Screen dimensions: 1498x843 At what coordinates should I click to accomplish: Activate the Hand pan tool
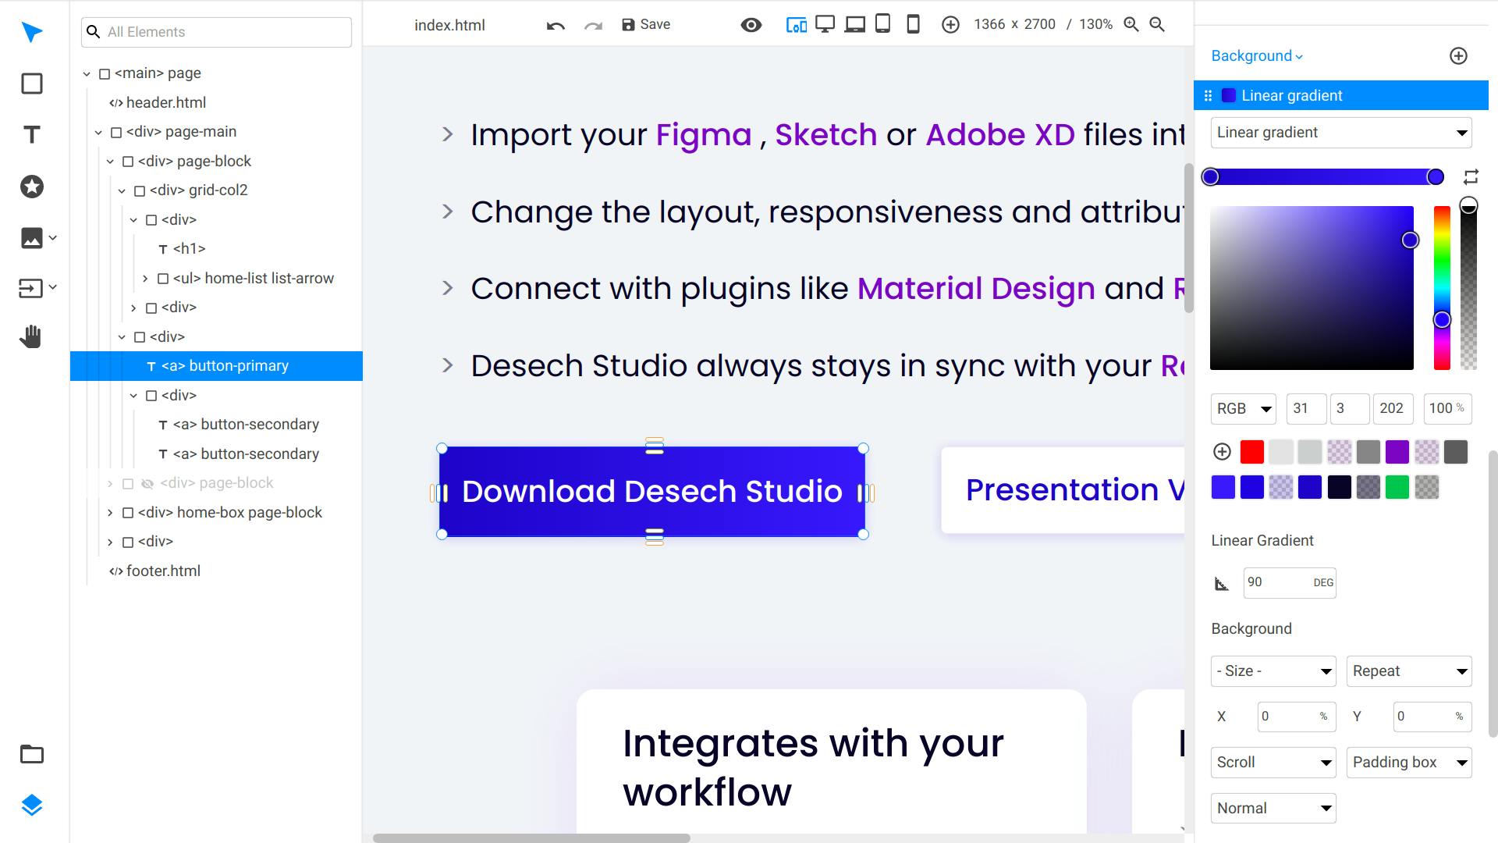point(31,336)
